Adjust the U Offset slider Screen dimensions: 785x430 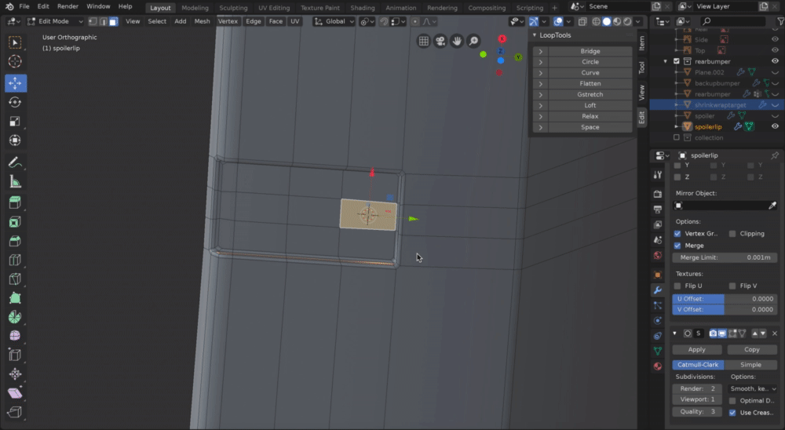tap(725, 299)
